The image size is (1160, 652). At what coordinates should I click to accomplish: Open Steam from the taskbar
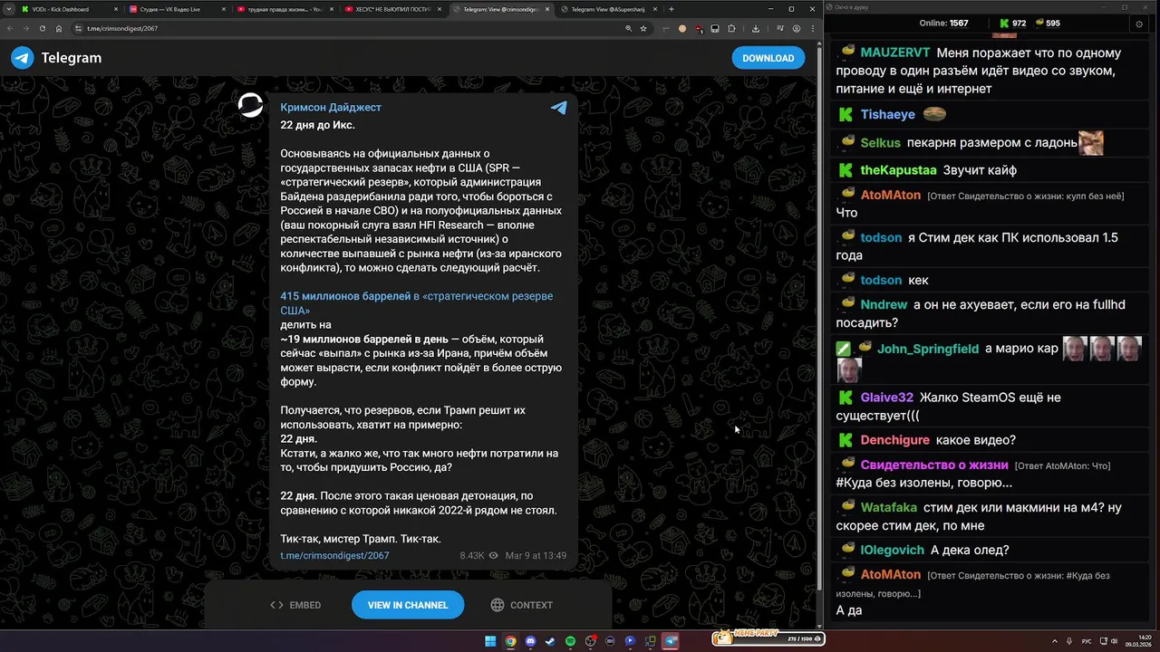coord(550,641)
